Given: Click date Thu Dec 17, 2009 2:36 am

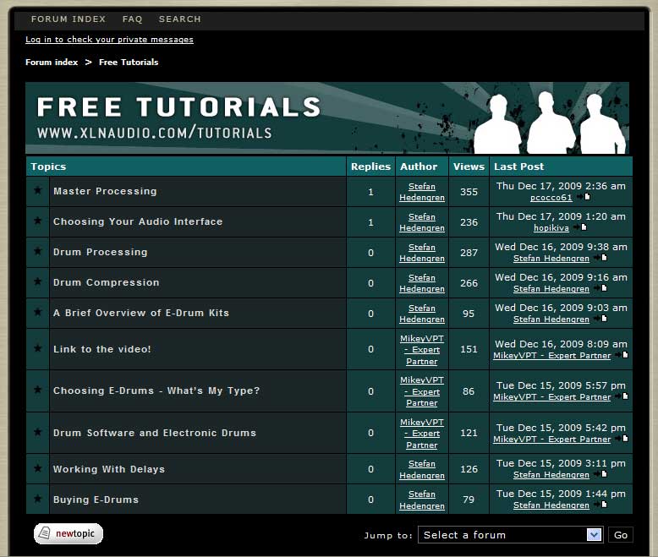Looking at the screenshot, I should coord(561,186).
